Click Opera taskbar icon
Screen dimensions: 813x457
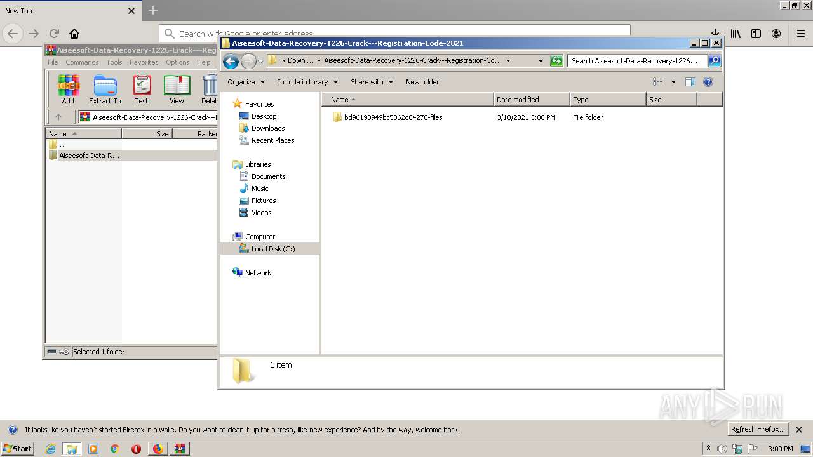pos(136,449)
